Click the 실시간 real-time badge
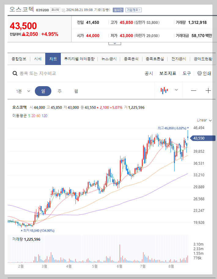 pyautogui.click(x=118, y=10)
